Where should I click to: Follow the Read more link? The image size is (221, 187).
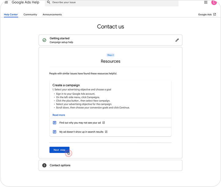click(x=59, y=115)
